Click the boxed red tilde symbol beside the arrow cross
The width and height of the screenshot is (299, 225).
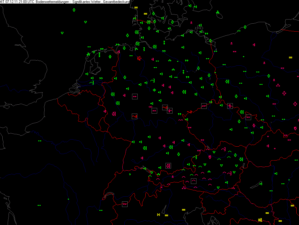pos(165,107)
